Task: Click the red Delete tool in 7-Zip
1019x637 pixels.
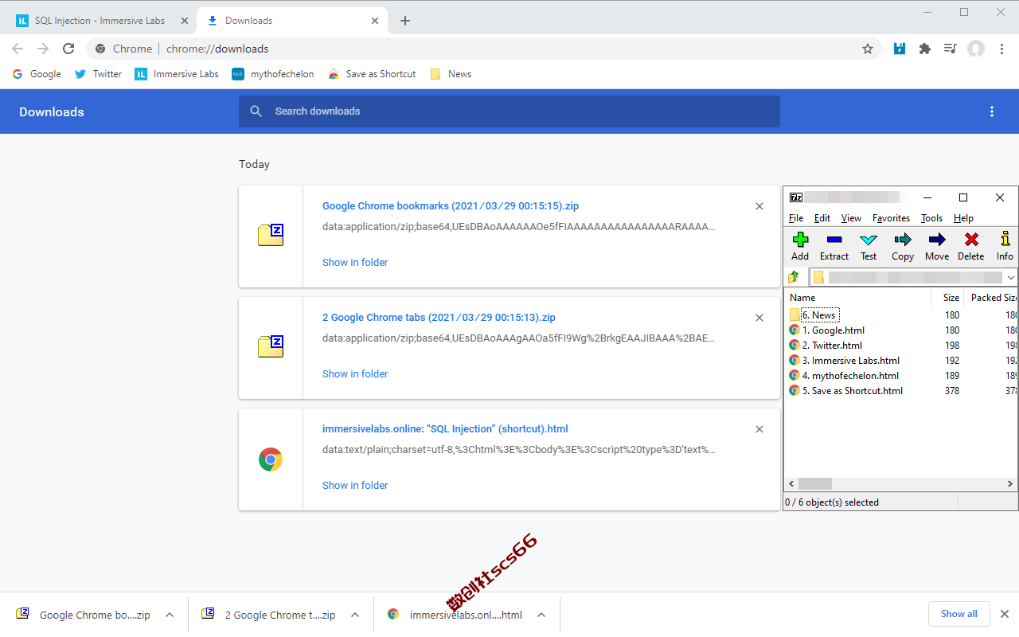Action: point(970,245)
